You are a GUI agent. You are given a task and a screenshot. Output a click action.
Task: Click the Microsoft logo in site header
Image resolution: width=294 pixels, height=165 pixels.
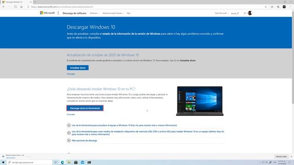47,13
